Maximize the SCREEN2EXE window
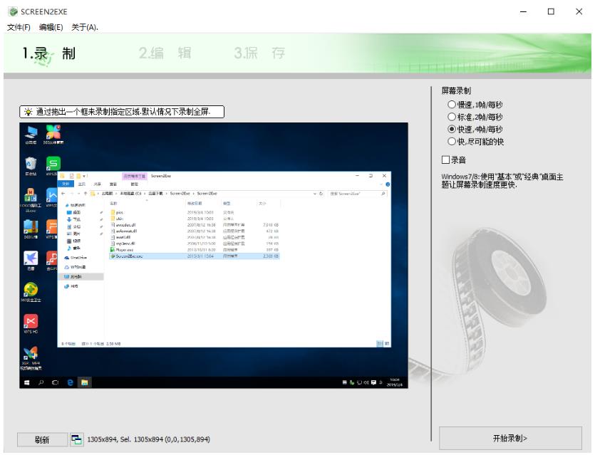The width and height of the screenshot is (595, 455). [x=551, y=12]
